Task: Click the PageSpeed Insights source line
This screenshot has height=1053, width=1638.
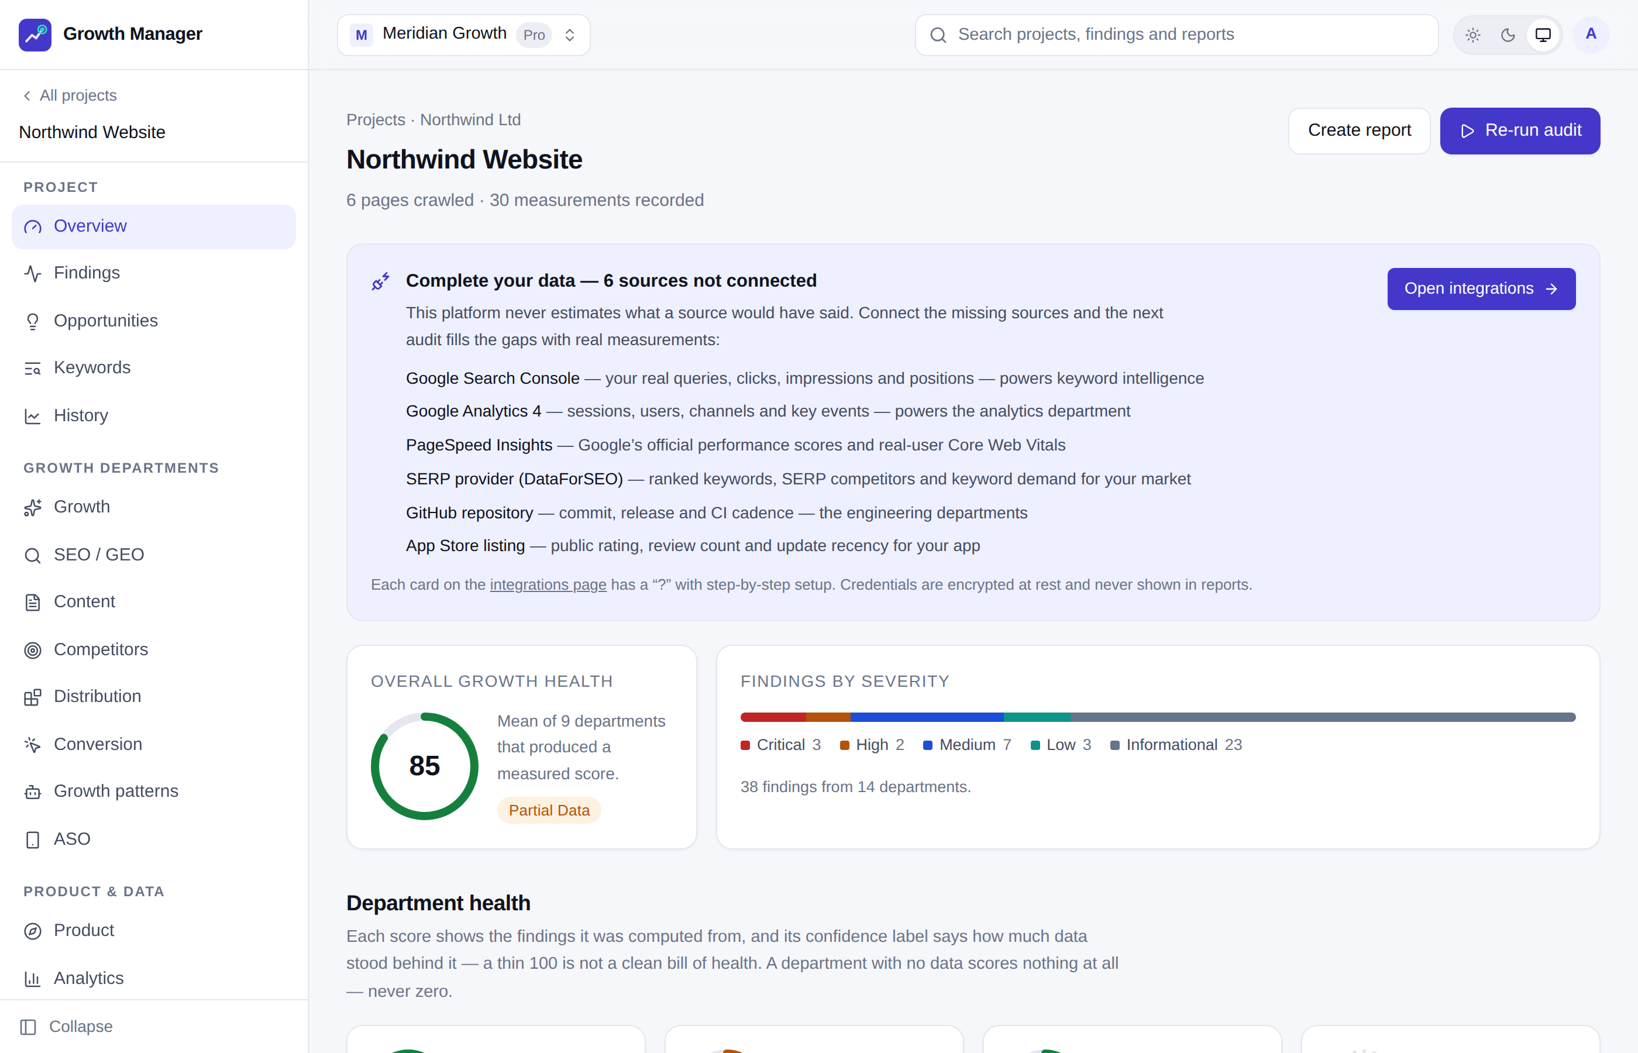Action: point(735,446)
